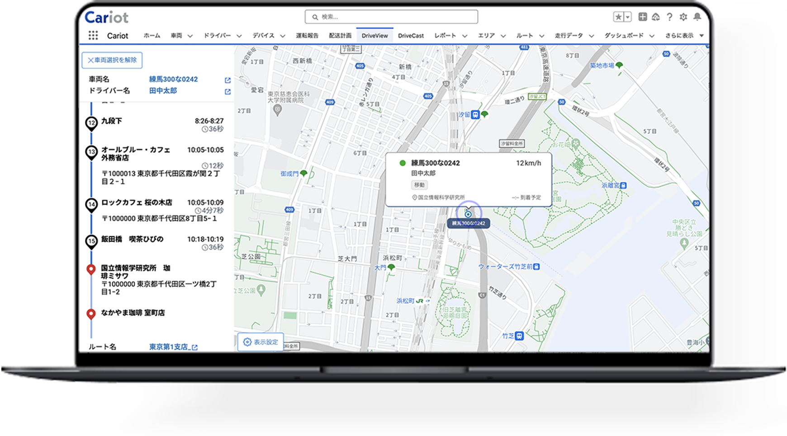
Task: Click the Cariot logo
Action: coord(107,17)
